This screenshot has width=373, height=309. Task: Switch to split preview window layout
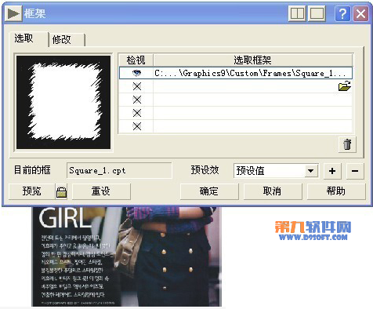[x=297, y=13]
